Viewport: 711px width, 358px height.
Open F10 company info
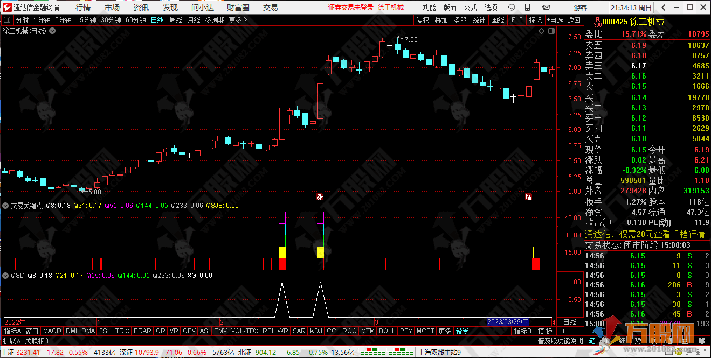tap(517, 20)
